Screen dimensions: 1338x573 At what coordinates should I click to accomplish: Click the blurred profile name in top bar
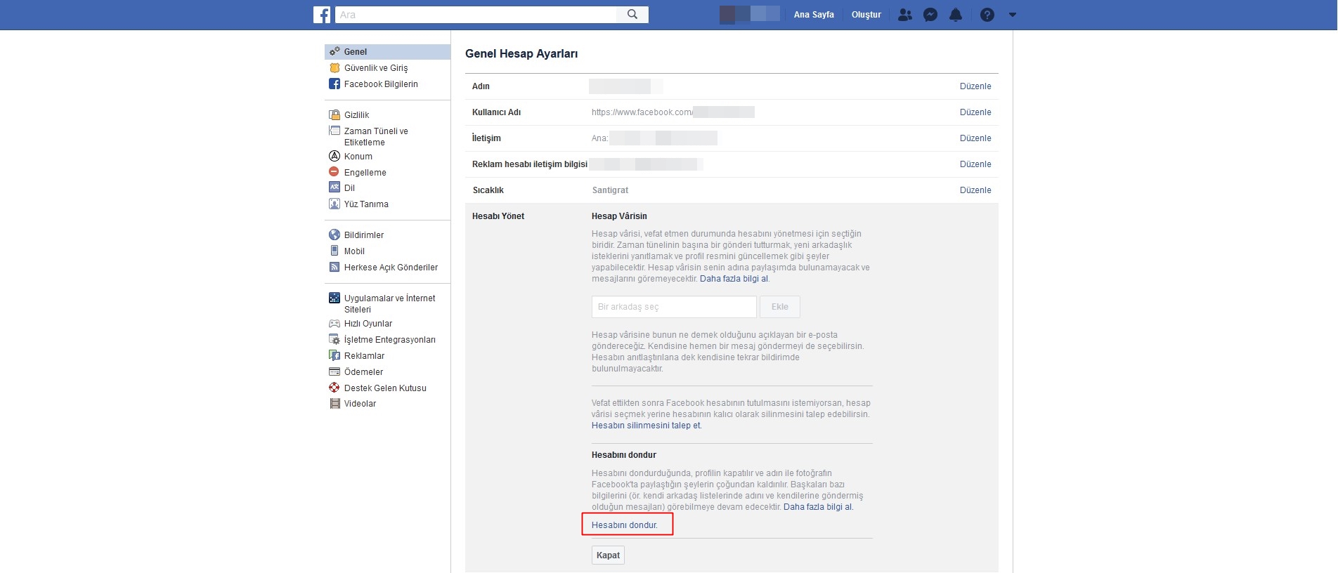(x=750, y=15)
